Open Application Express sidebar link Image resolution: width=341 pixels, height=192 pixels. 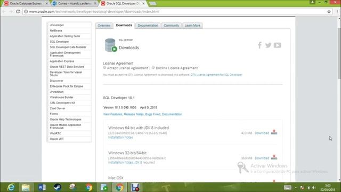point(62,61)
